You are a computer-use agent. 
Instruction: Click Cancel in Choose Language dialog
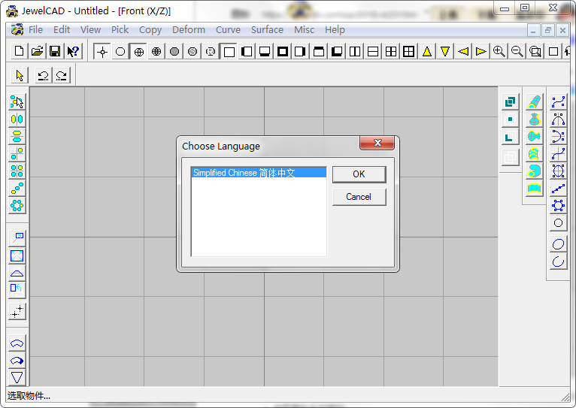click(359, 197)
